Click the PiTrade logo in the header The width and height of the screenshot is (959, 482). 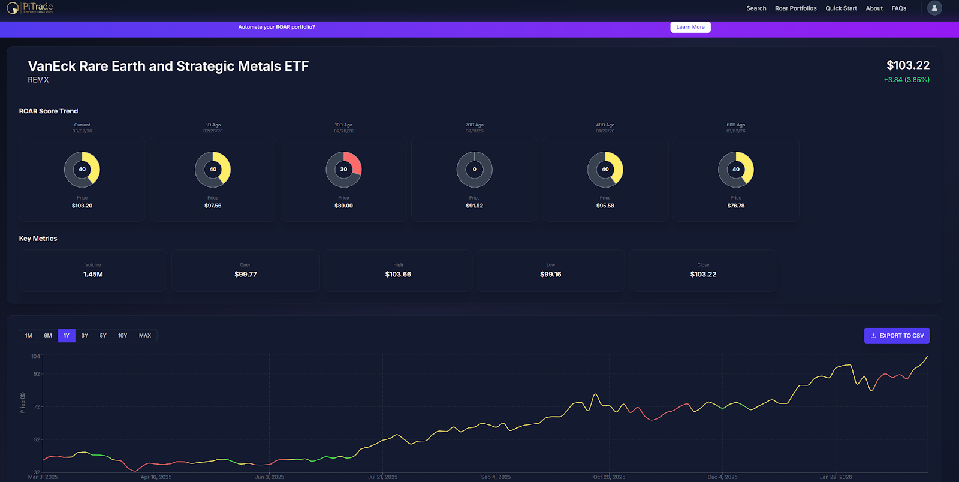tap(30, 8)
